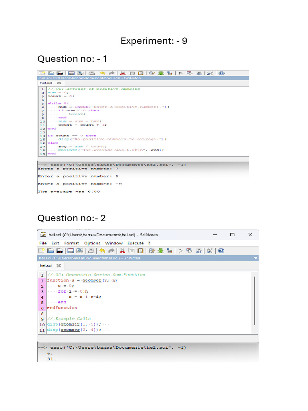Screen dimensions: 308x411
Task: Open Help question-mark icon in Question 2 toolbar
Action: point(221,251)
